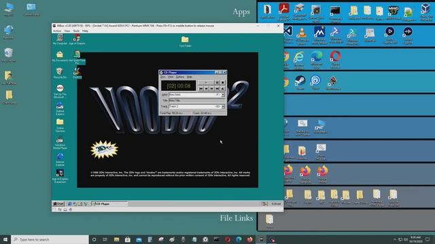Click the CD Player time display
The width and height of the screenshot is (435, 244).
coord(179,86)
